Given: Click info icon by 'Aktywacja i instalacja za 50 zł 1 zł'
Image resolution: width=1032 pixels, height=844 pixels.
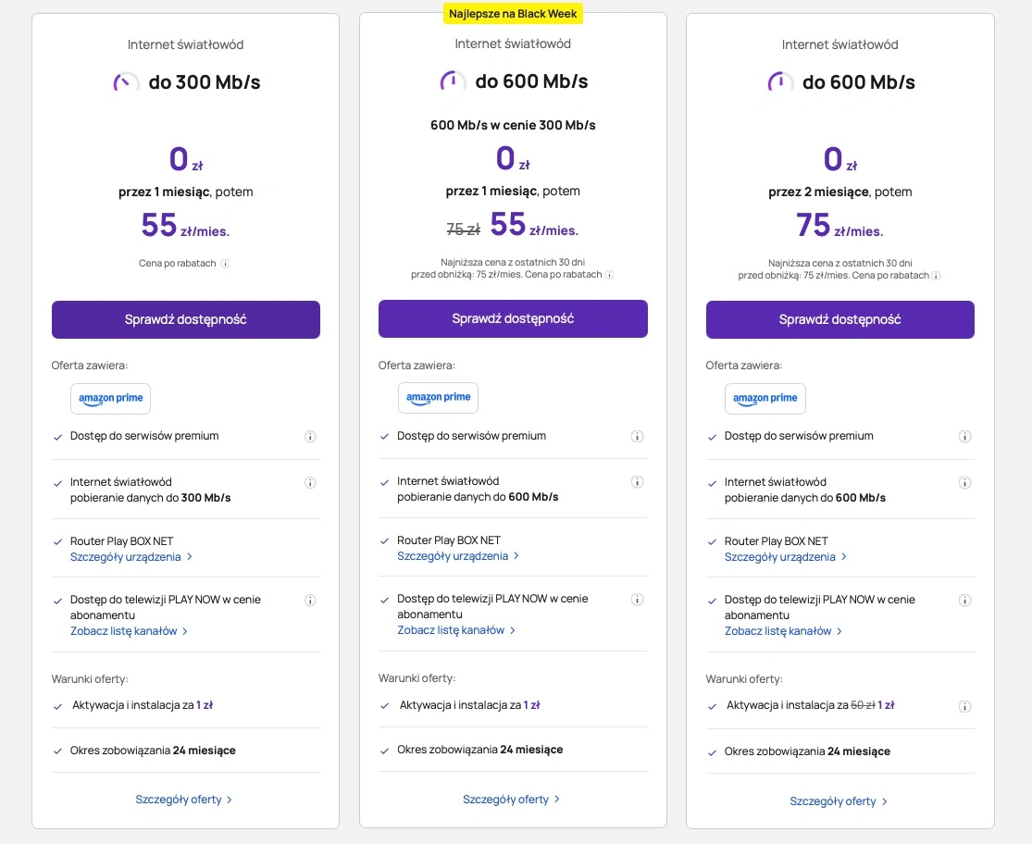Looking at the screenshot, I should click(964, 706).
